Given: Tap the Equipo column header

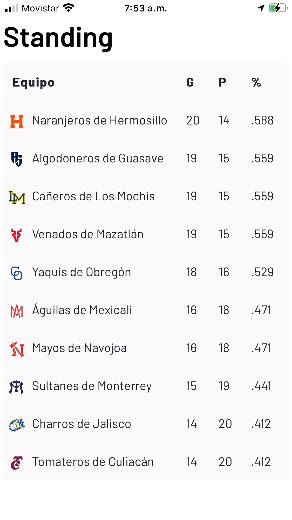Looking at the screenshot, I should click(34, 83).
